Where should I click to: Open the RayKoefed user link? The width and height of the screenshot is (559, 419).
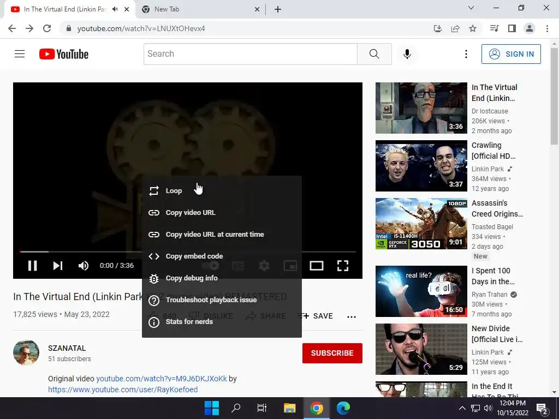(123, 390)
